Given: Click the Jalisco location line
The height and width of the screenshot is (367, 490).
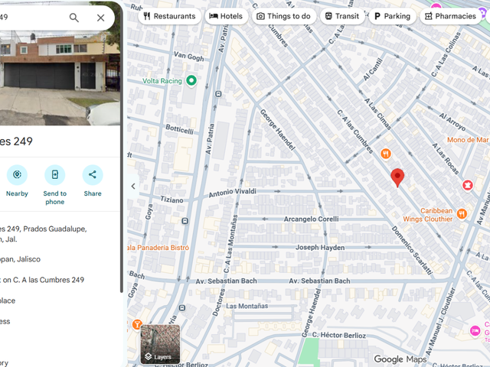Looking at the screenshot, I should click(21, 259).
